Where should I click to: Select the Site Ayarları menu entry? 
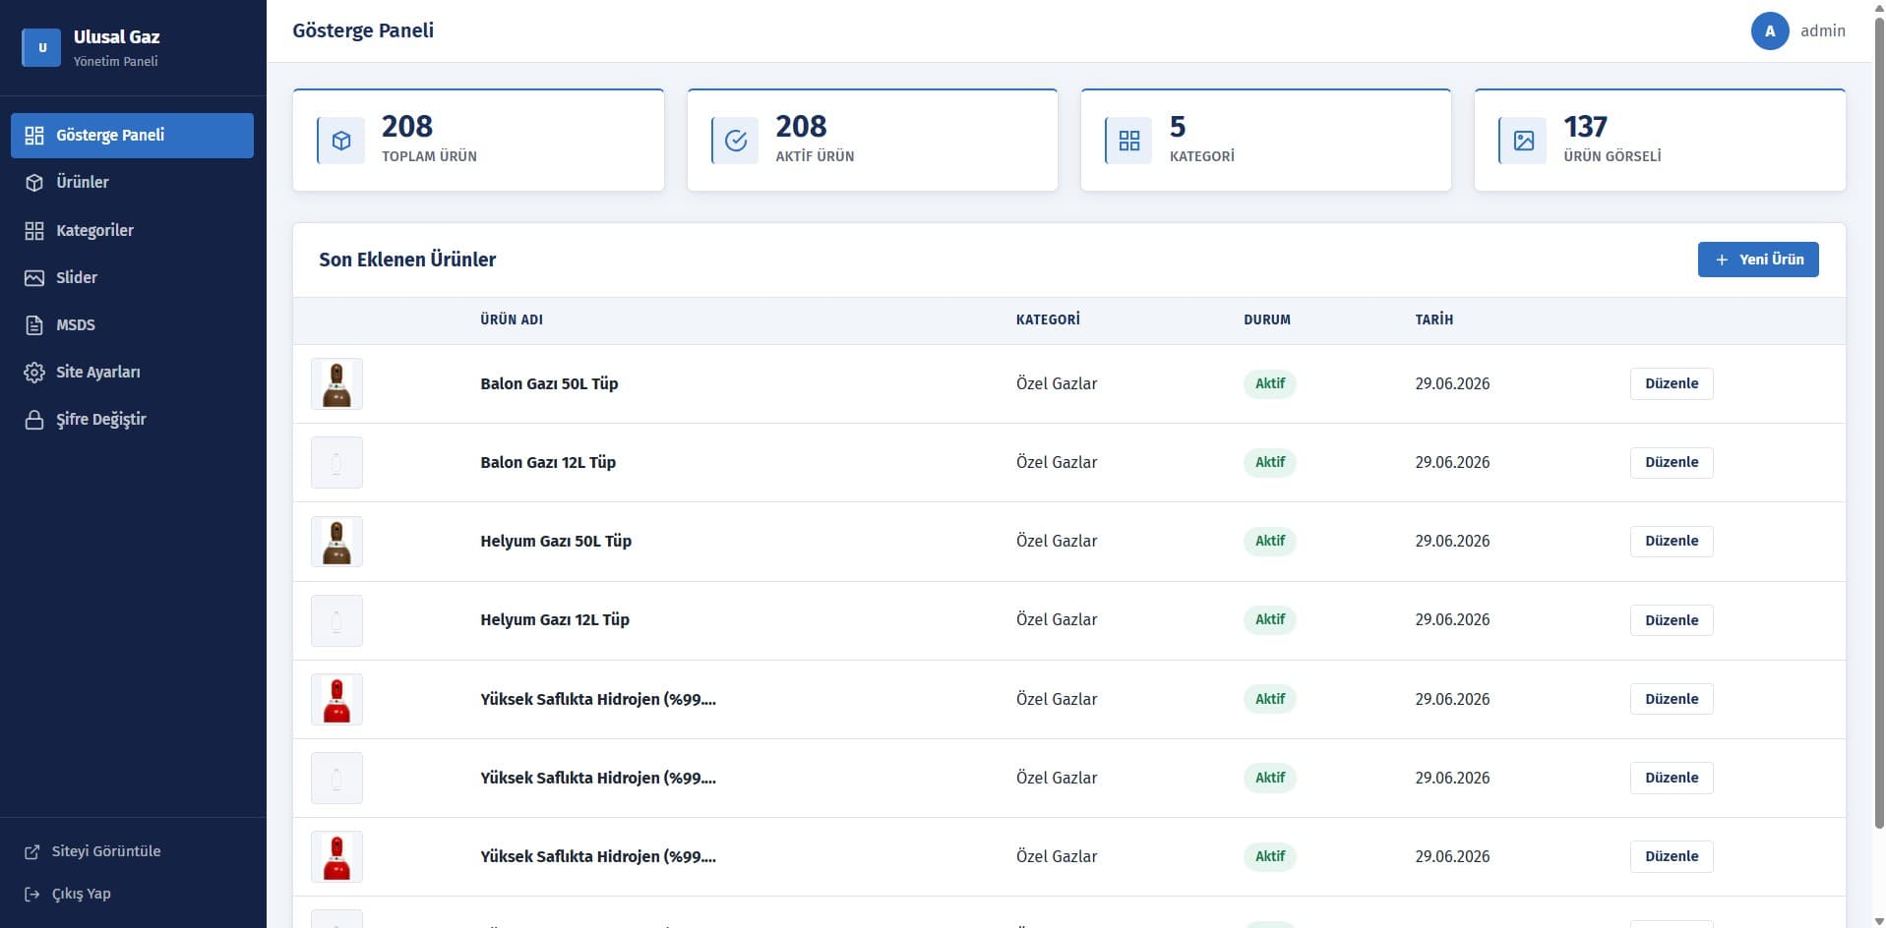132,373
